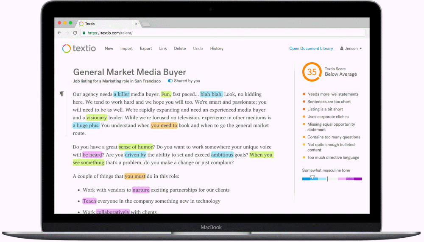Click the browser forward arrow
The height and width of the screenshot is (242, 424).
(67, 33)
